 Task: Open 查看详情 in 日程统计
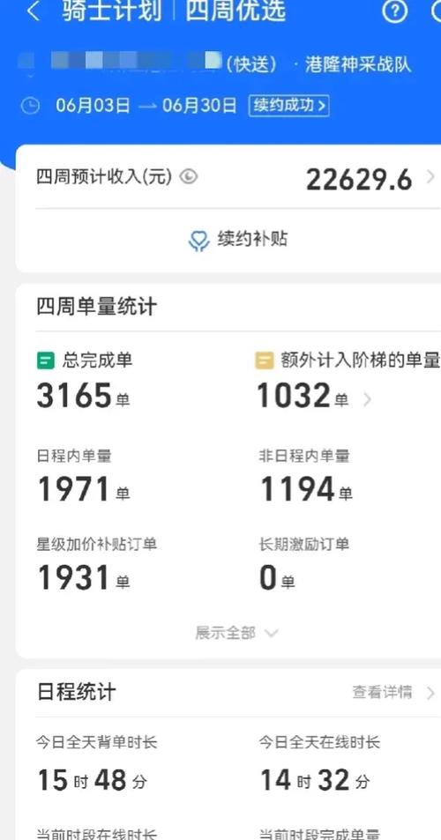click(394, 693)
